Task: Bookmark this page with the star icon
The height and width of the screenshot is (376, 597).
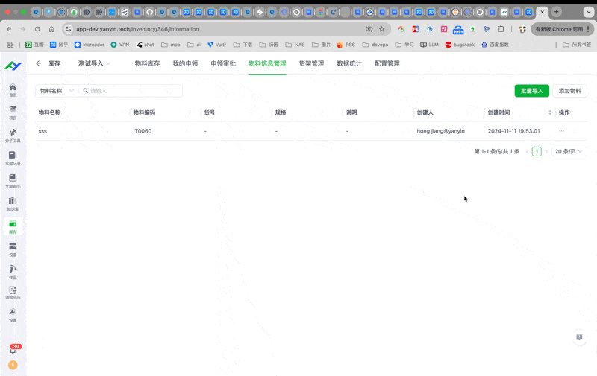Action: (381, 29)
